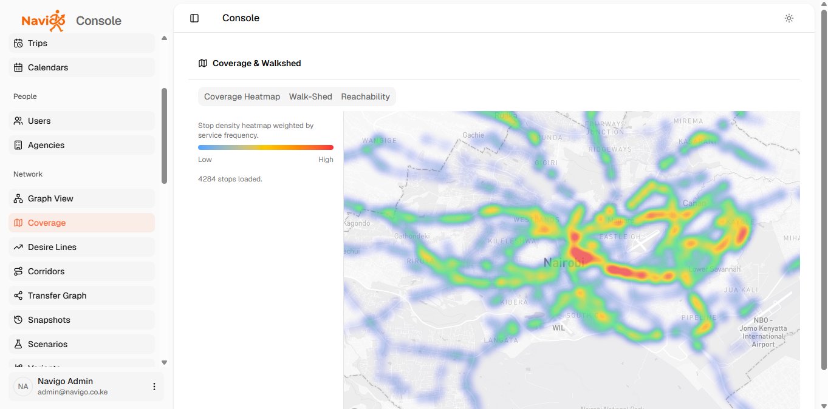Click the Calendars grid icon
The height and width of the screenshot is (409, 828).
(x=18, y=67)
